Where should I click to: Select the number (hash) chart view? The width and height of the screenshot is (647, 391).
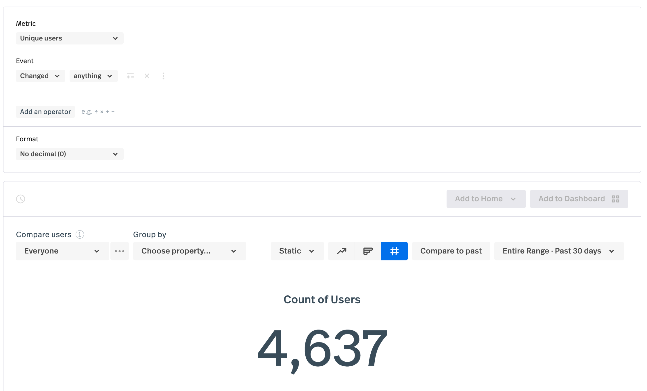coord(394,251)
